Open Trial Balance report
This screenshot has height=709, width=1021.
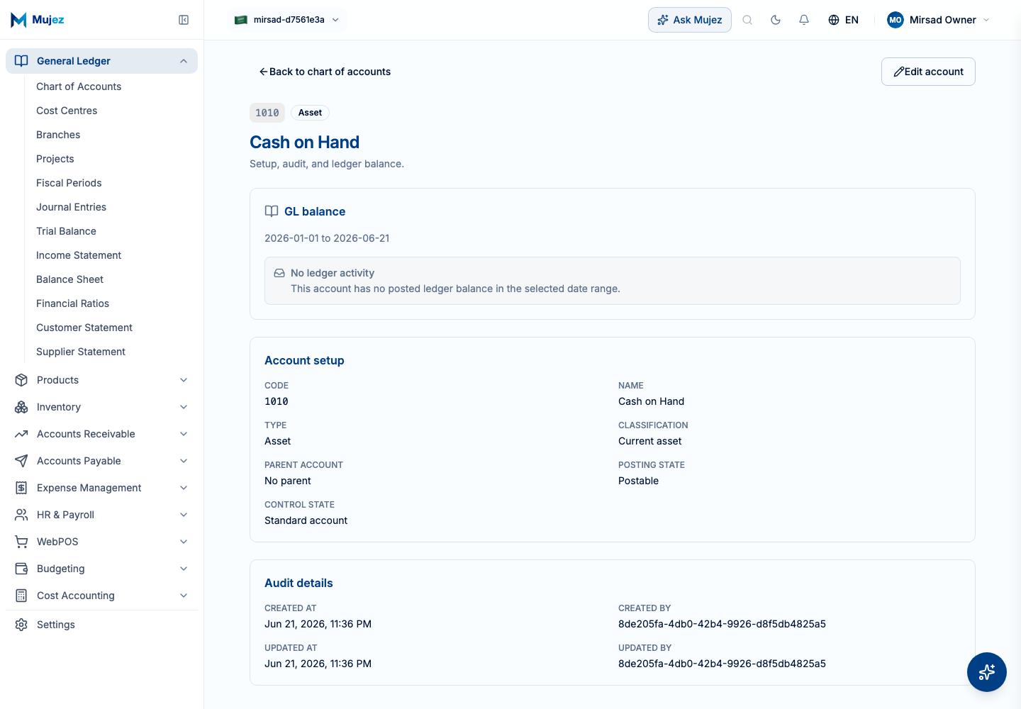pyautogui.click(x=66, y=231)
